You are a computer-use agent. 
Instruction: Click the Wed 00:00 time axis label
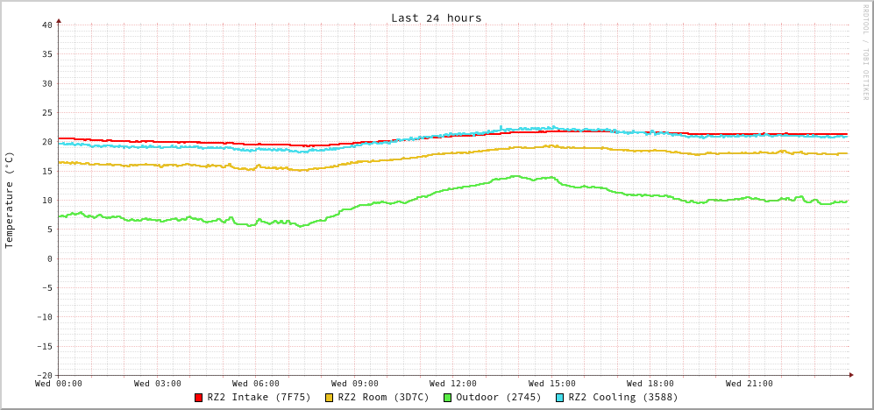coord(59,384)
